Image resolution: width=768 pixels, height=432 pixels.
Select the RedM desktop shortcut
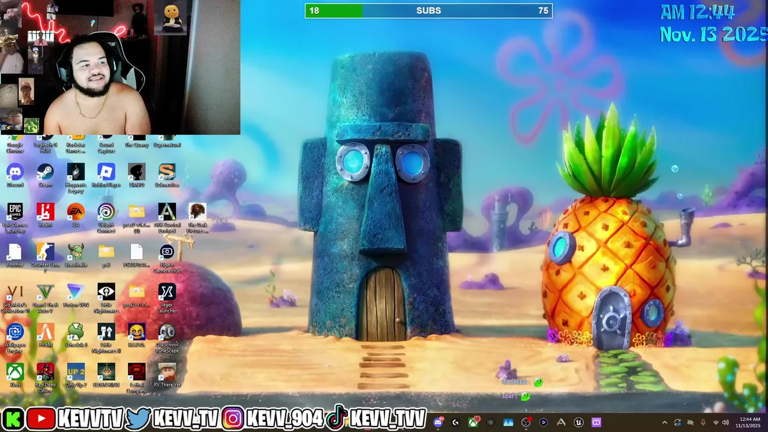pyautogui.click(x=46, y=215)
